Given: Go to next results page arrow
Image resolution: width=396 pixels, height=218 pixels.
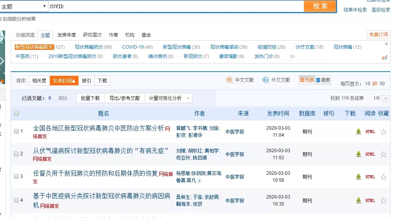Looking at the screenshot, I should click(x=385, y=98).
